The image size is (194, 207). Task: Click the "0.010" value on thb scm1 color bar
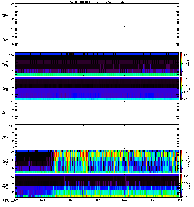[x=185, y=92]
